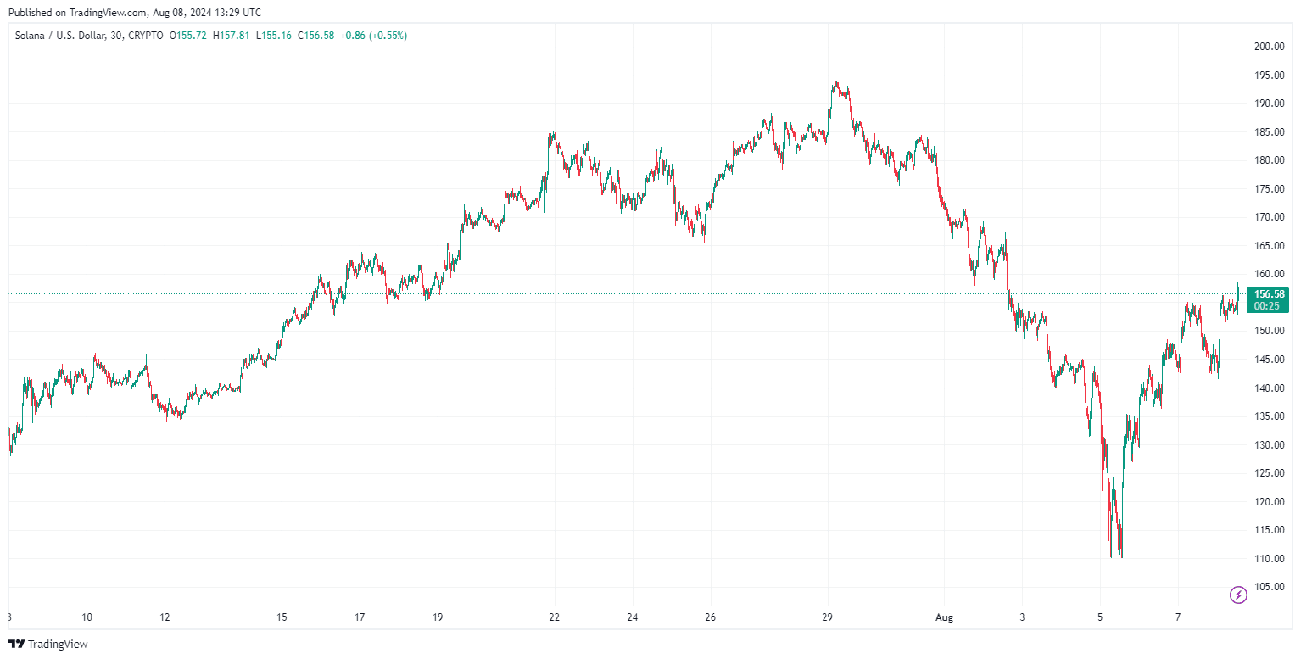This screenshot has height=659, width=1301.
Task: Click the 130.00 price axis label
Action: pyautogui.click(x=1270, y=445)
